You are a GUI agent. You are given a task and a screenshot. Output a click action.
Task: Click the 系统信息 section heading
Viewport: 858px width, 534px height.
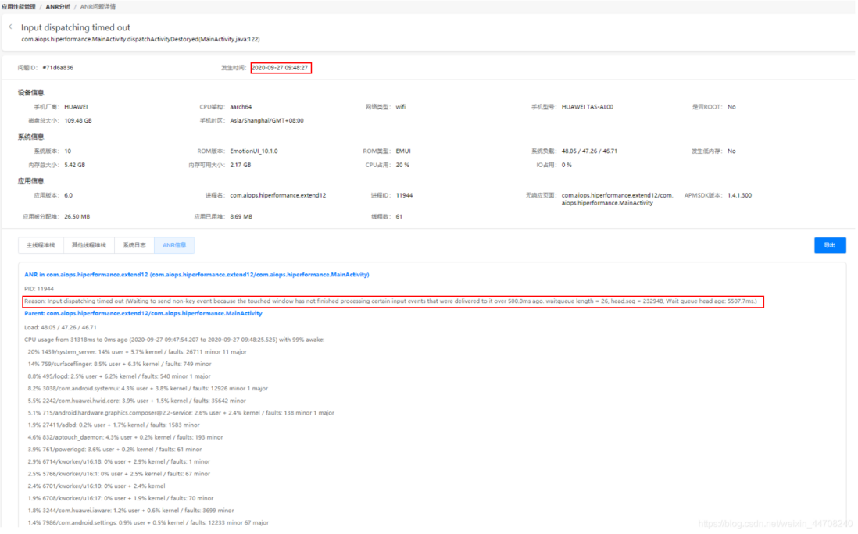30,137
